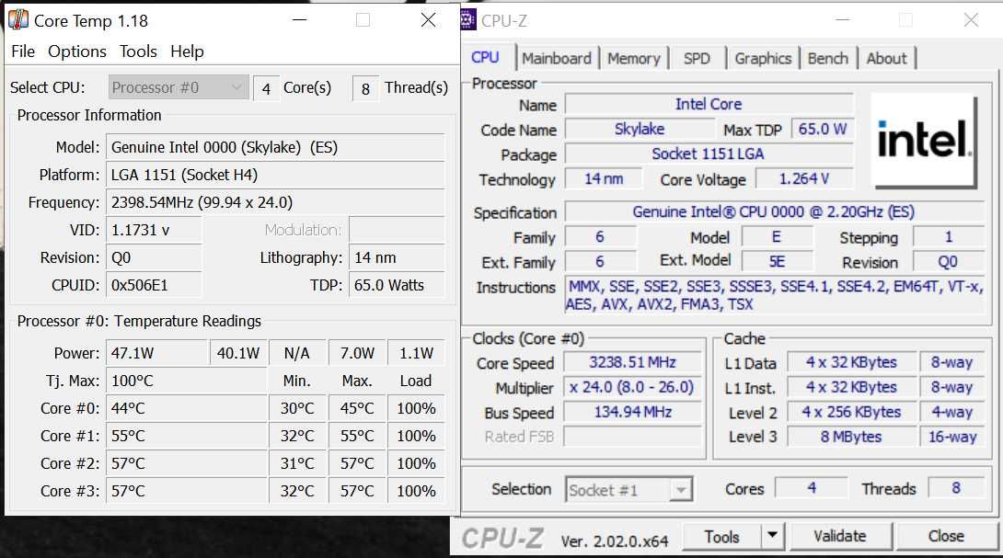
Task: Click the Ext. Model value 5E
Action: (777, 261)
